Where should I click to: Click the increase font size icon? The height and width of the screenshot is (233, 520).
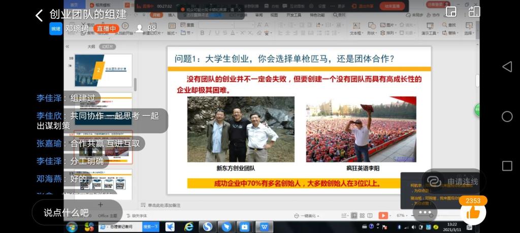259,25
